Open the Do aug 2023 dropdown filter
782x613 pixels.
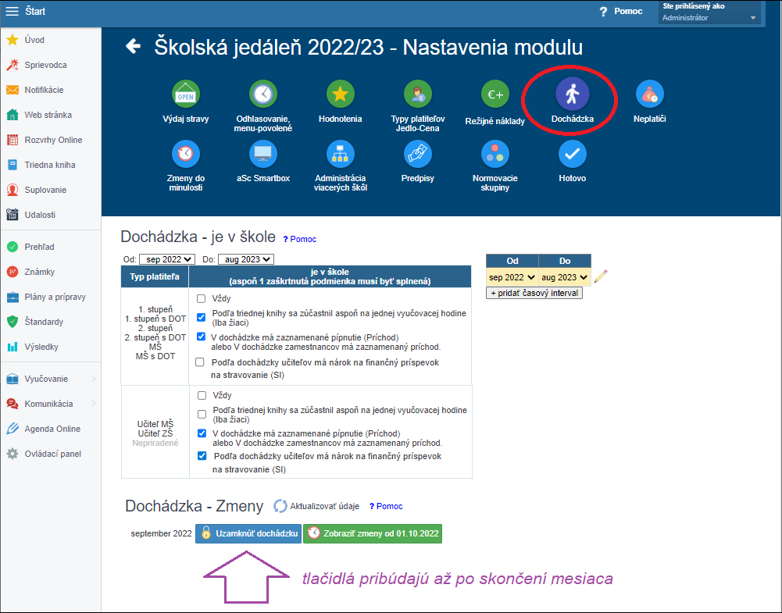(246, 259)
